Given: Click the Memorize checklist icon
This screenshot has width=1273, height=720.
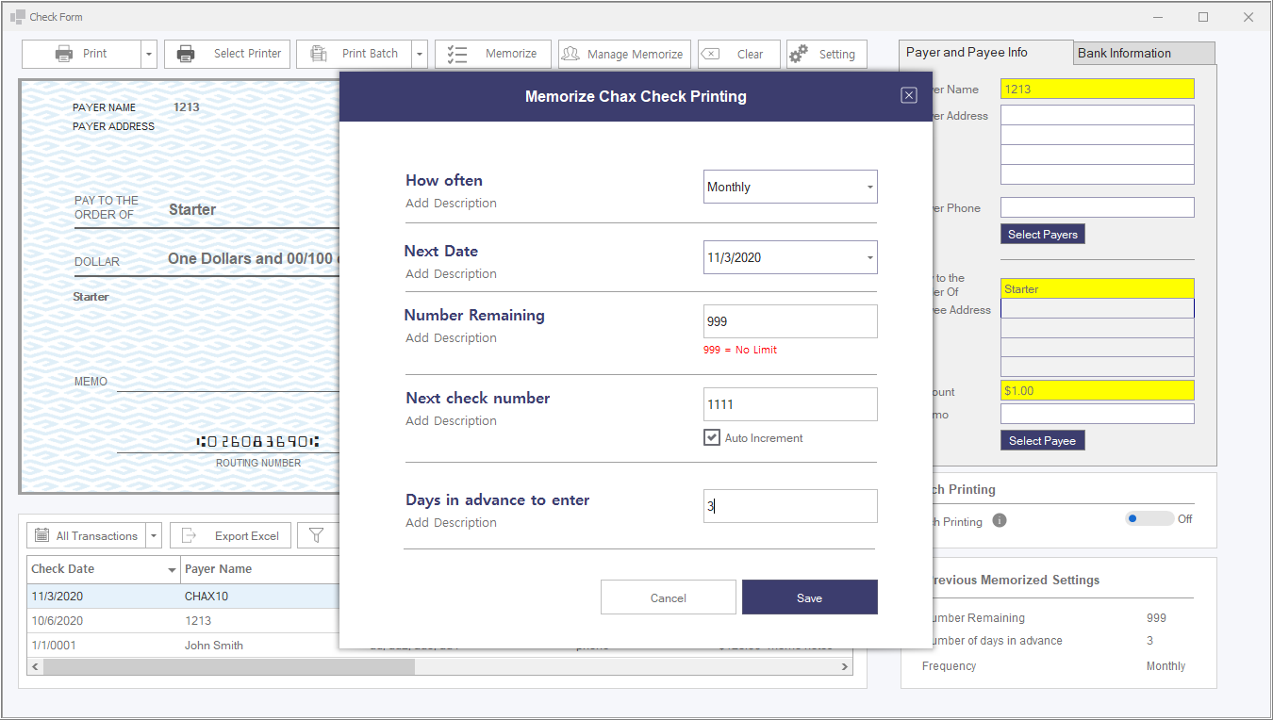Looking at the screenshot, I should point(457,54).
